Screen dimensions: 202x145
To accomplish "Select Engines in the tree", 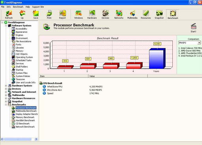I will pyautogui.click(x=19, y=35).
